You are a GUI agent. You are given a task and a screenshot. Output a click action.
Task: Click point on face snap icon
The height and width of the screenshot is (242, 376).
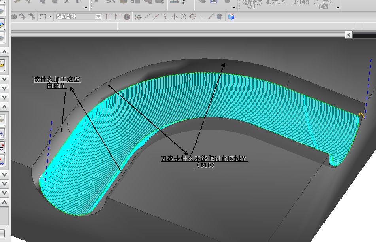[220, 17]
